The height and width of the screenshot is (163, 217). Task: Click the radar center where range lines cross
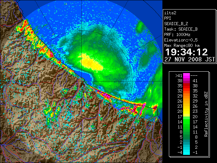pos(81,81)
